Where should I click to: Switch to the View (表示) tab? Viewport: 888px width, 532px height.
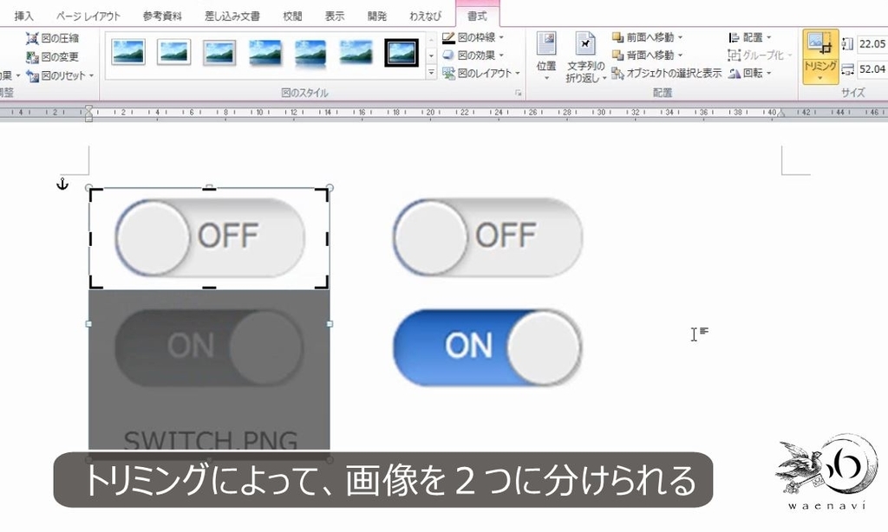[x=335, y=16]
